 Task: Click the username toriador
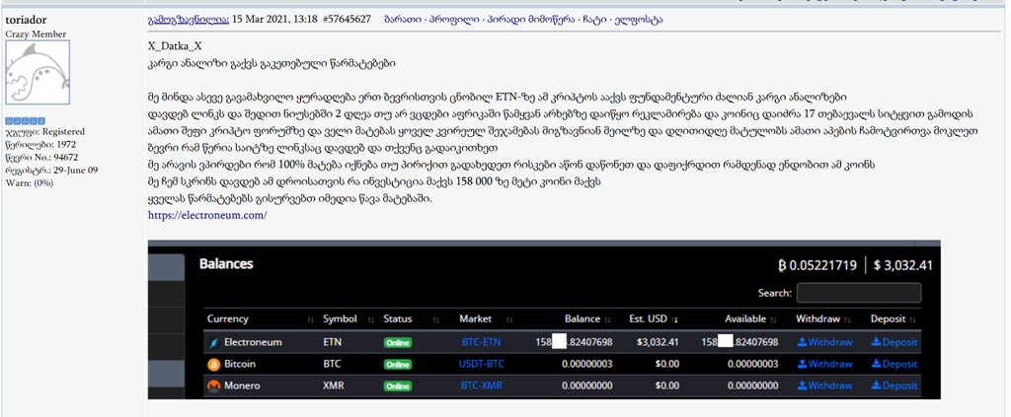(x=26, y=21)
